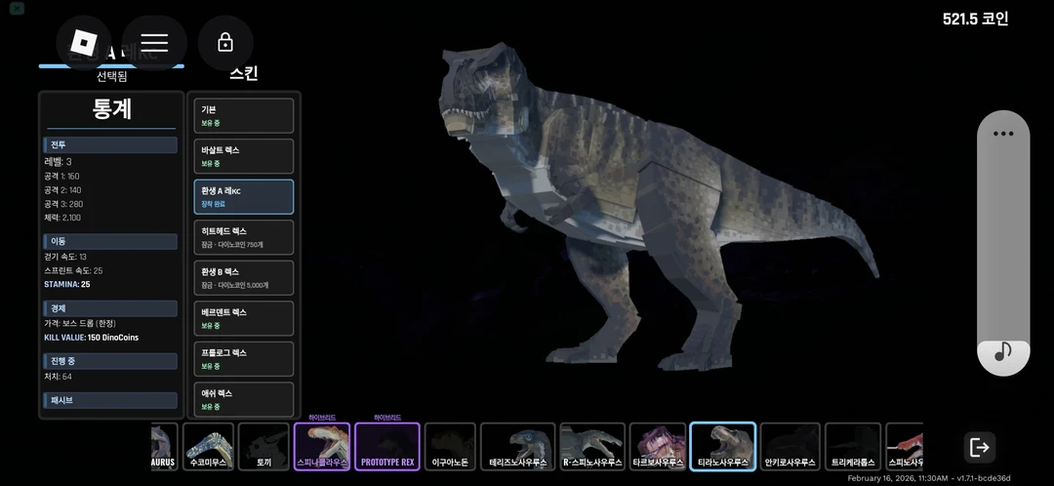Image resolution: width=1054 pixels, height=486 pixels.
Task: Pick the 테리지노사우루스 dinosaur thumbnail
Action: point(518,446)
